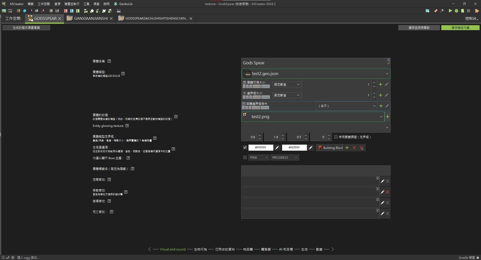Remove the movement sound with red X

point(388,192)
